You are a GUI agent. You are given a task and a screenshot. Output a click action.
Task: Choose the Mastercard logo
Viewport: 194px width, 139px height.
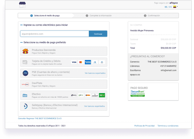coord(81,62)
